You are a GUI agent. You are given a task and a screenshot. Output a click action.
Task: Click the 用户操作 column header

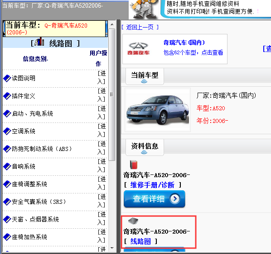click(98, 58)
